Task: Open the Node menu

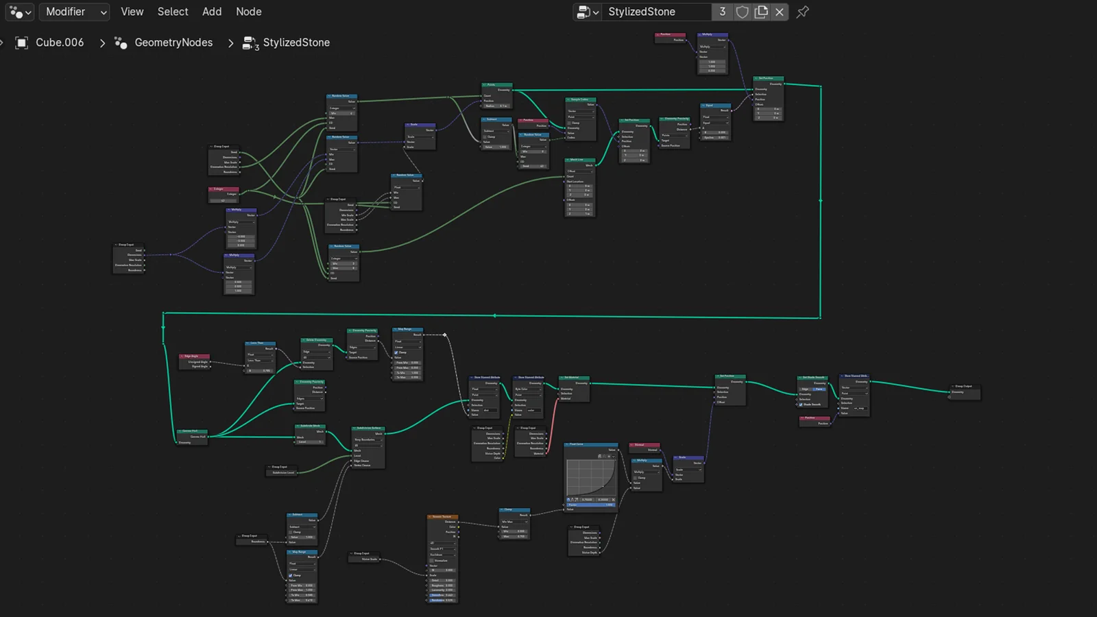Action: coord(248,12)
